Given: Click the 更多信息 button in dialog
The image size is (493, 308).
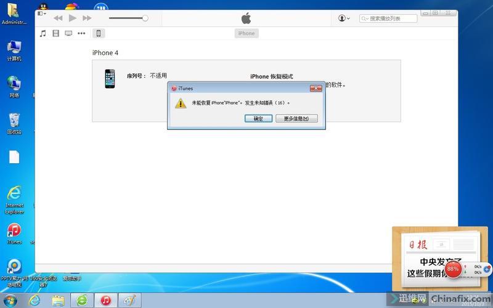Looking at the screenshot, I should pyautogui.click(x=296, y=118).
